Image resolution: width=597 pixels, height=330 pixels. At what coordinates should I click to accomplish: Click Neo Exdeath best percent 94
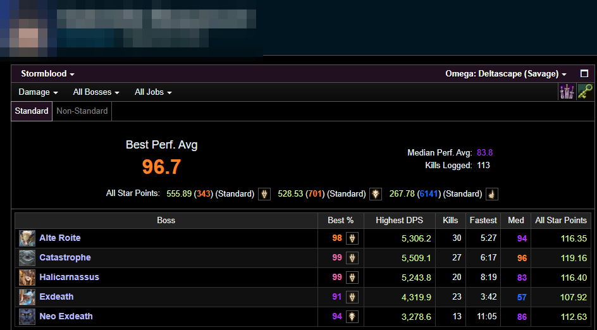pos(337,316)
